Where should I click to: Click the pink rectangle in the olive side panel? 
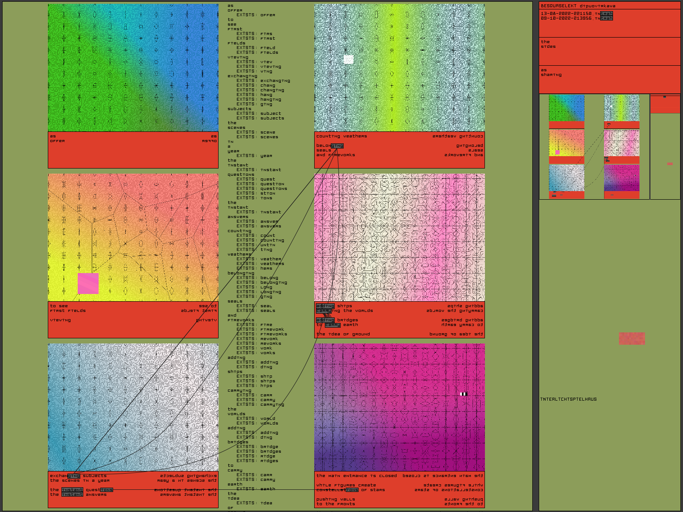[632, 338]
